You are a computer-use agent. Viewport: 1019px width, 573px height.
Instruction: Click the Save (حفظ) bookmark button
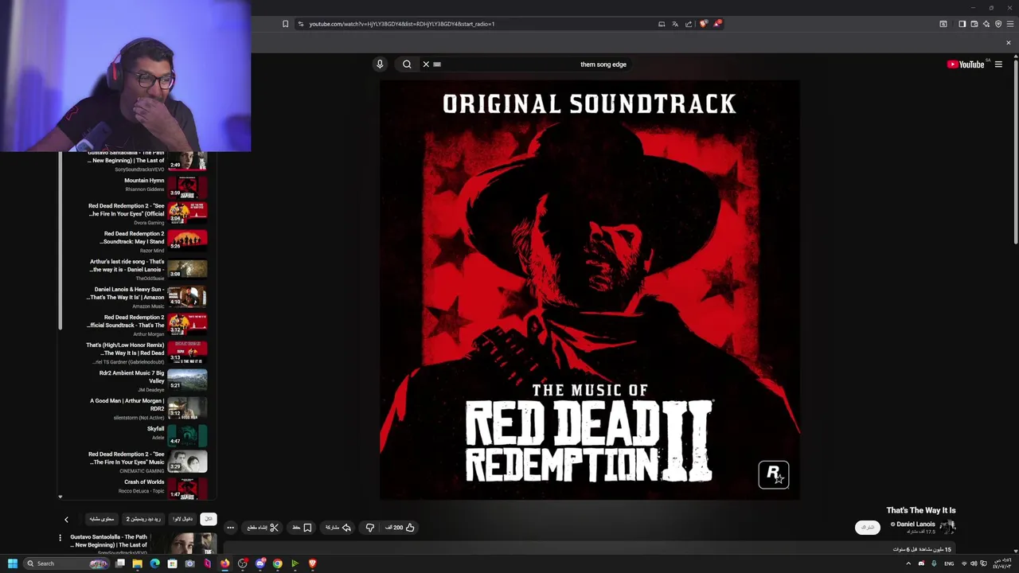pos(302,528)
